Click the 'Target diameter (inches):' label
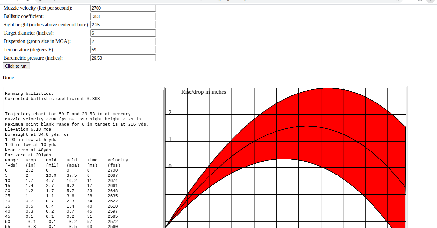The height and width of the screenshot is (228, 437). click(29, 33)
